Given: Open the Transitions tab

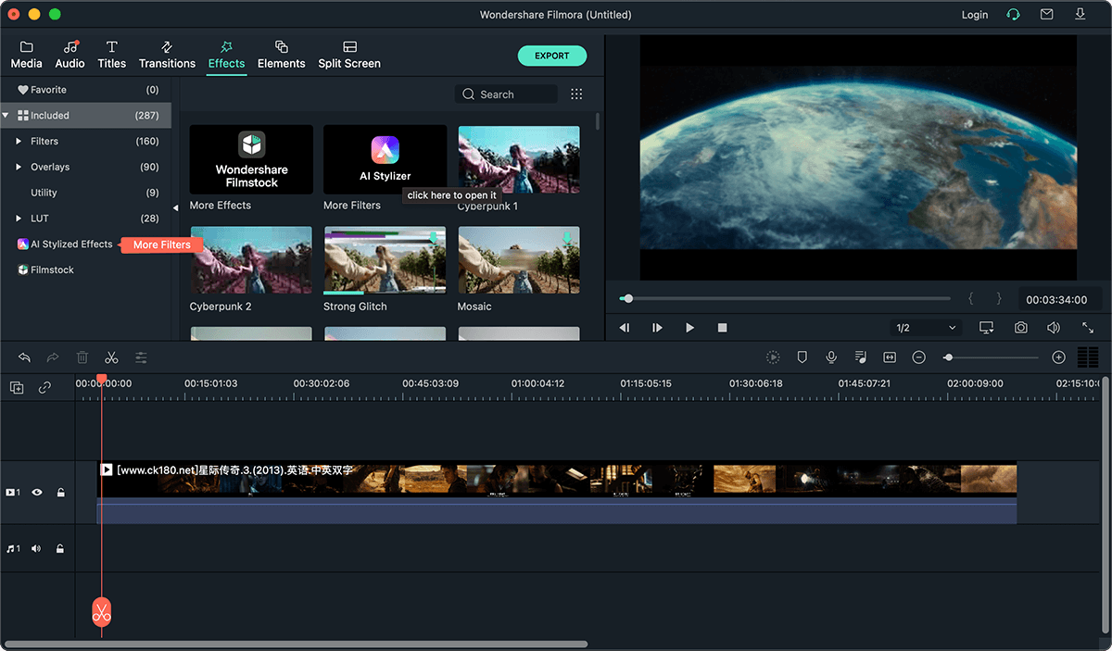Looking at the screenshot, I should coord(167,55).
